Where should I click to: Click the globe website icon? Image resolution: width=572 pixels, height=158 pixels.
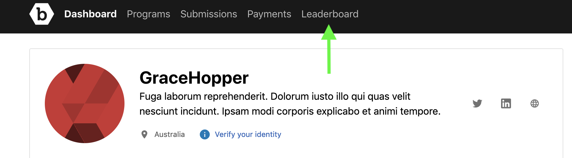pos(534,103)
